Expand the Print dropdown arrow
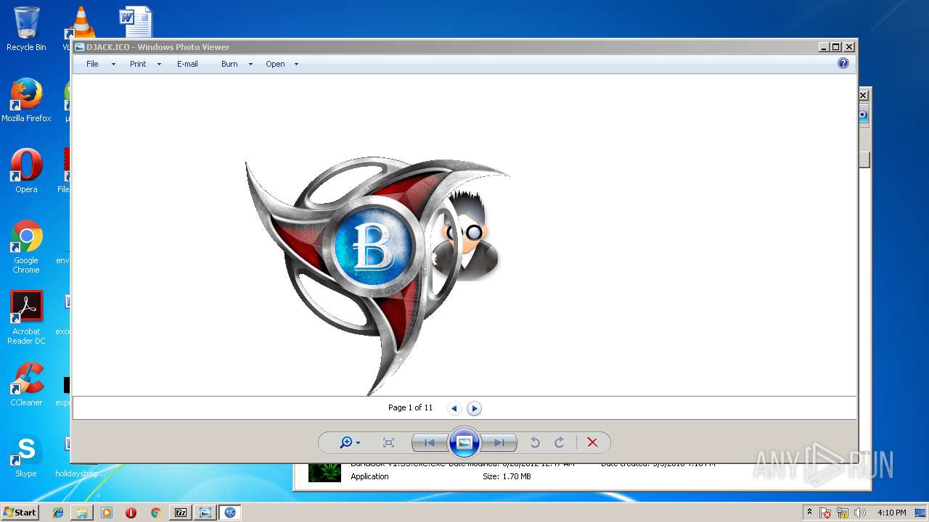This screenshot has height=522, width=929. (x=159, y=64)
